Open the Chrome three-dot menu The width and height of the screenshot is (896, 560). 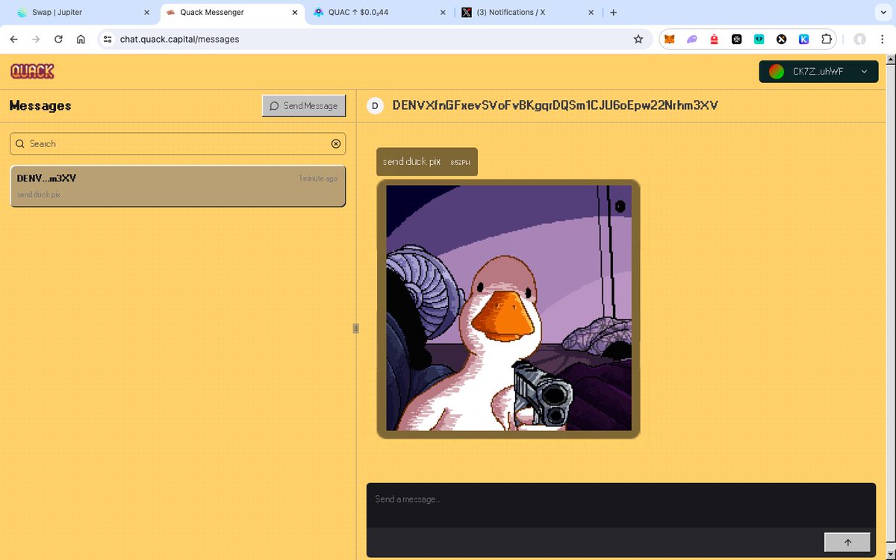[882, 39]
